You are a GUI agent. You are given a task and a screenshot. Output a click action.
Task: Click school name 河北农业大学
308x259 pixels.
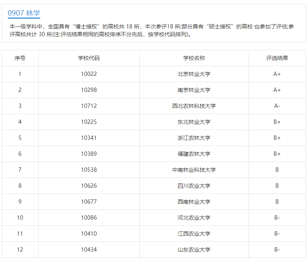point(194,218)
